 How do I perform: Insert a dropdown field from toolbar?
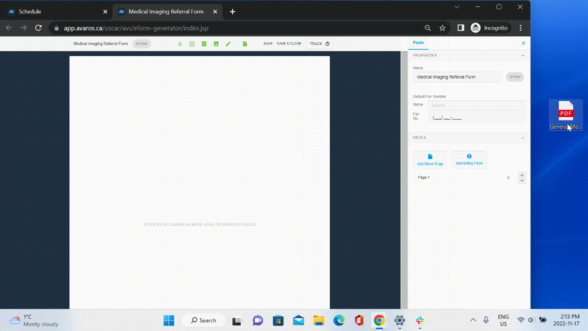[192, 44]
